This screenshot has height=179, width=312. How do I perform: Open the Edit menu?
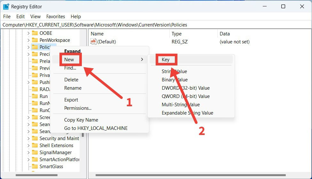pos(20,17)
